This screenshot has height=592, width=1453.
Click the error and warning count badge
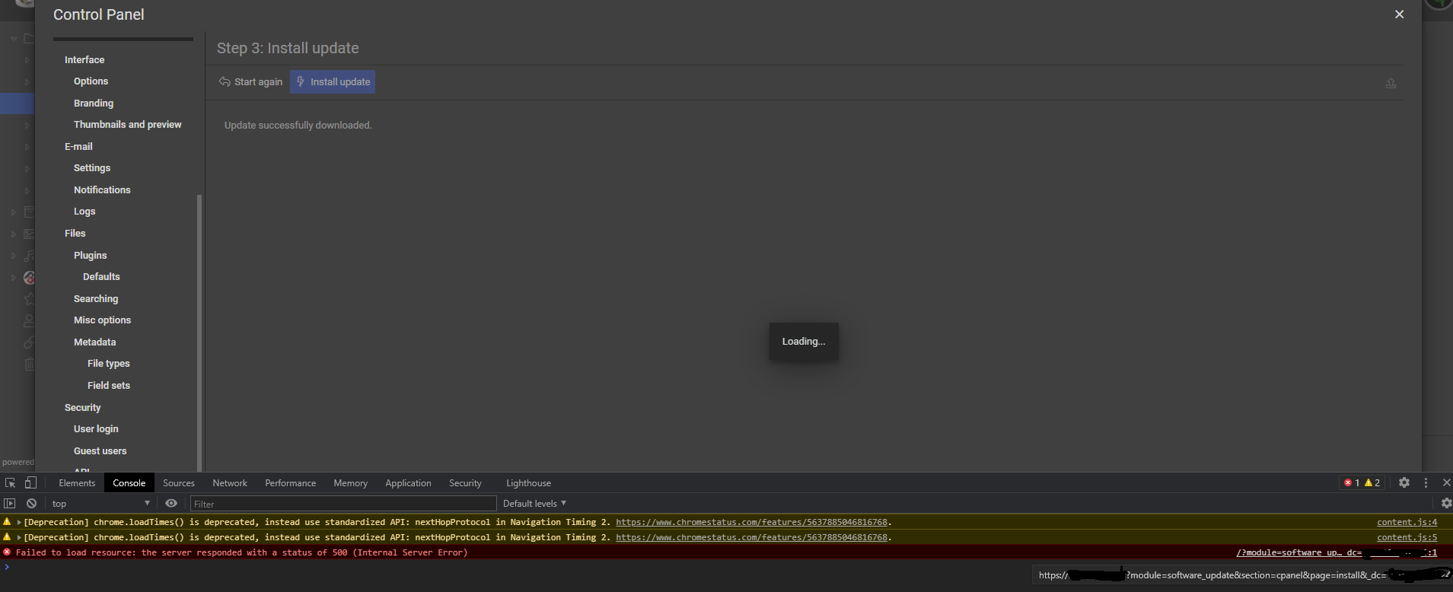tap(1362, 483)
